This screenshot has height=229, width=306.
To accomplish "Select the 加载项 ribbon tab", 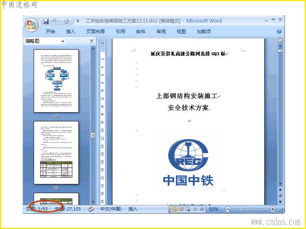I will pos(204,32).
